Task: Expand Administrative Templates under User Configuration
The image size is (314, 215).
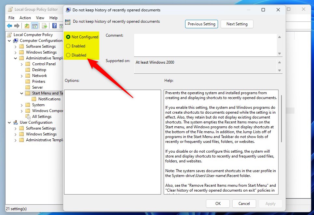Action: pyautogui.click(x=15, y=140)
